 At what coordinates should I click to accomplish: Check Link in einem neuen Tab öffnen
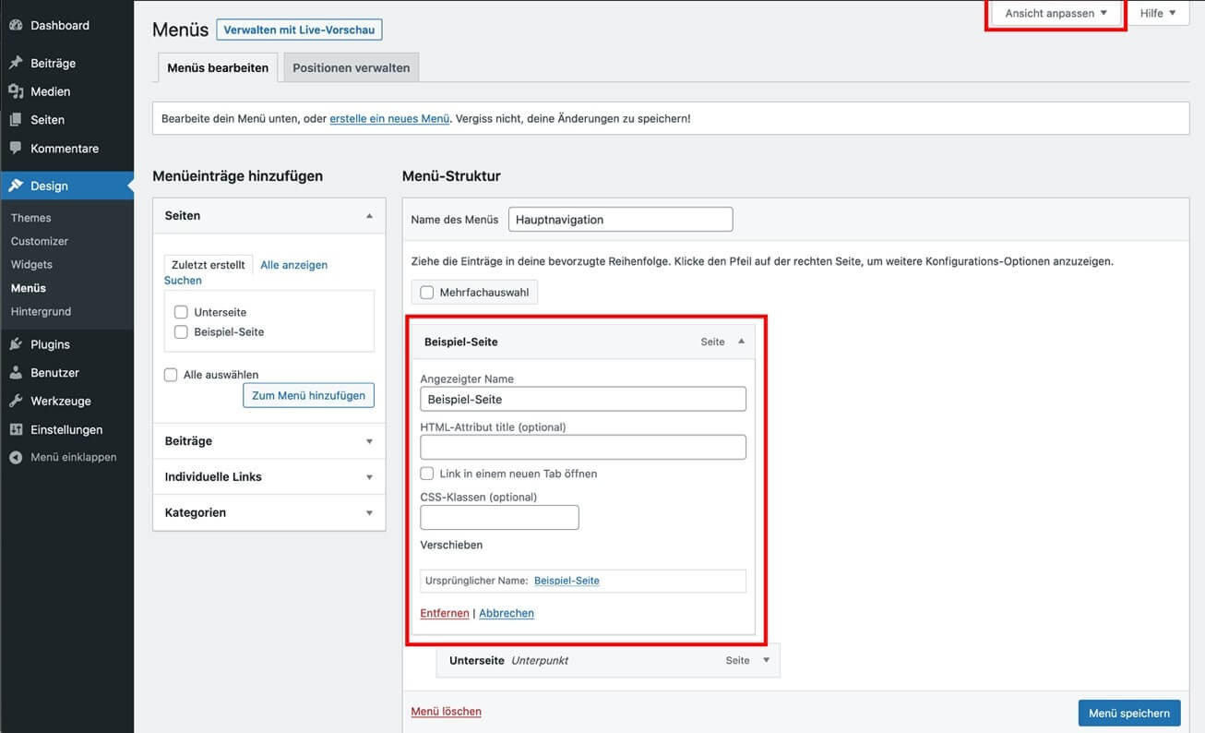point(426,474)
